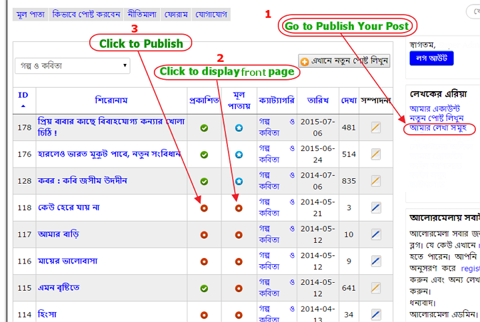480x322 pixels.
Task: Click edit pencil icon for post 176
Action: click(375, 154)
